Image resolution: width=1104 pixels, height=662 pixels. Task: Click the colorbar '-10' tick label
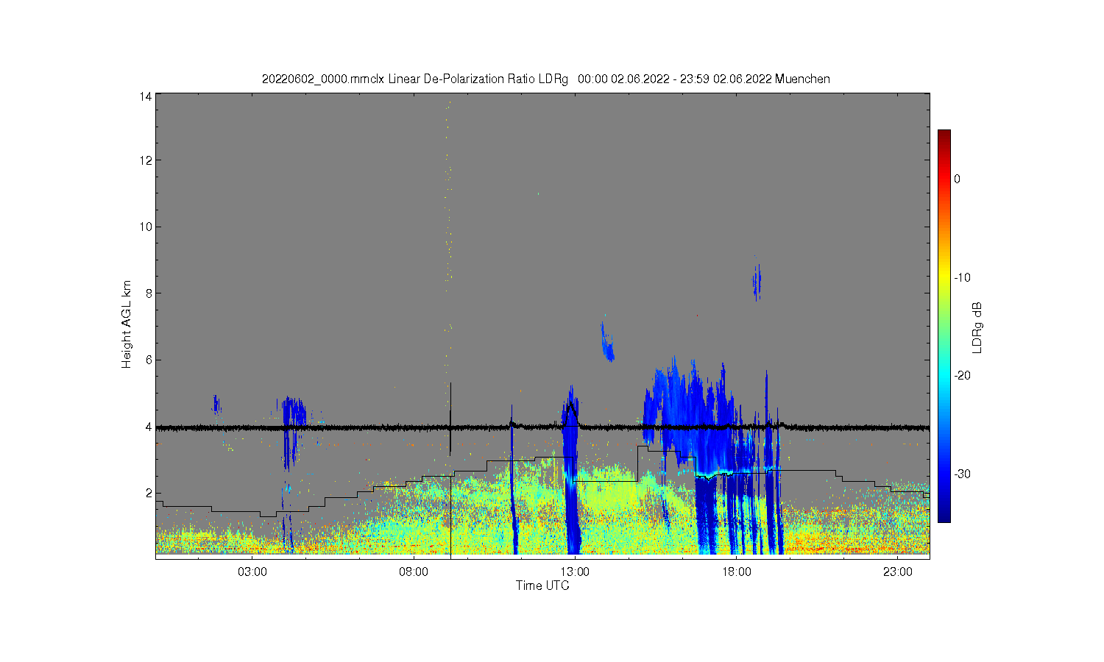tap(963, 277)
